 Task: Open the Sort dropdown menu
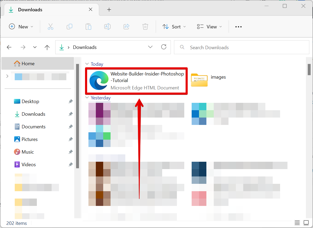pos(174,27)
